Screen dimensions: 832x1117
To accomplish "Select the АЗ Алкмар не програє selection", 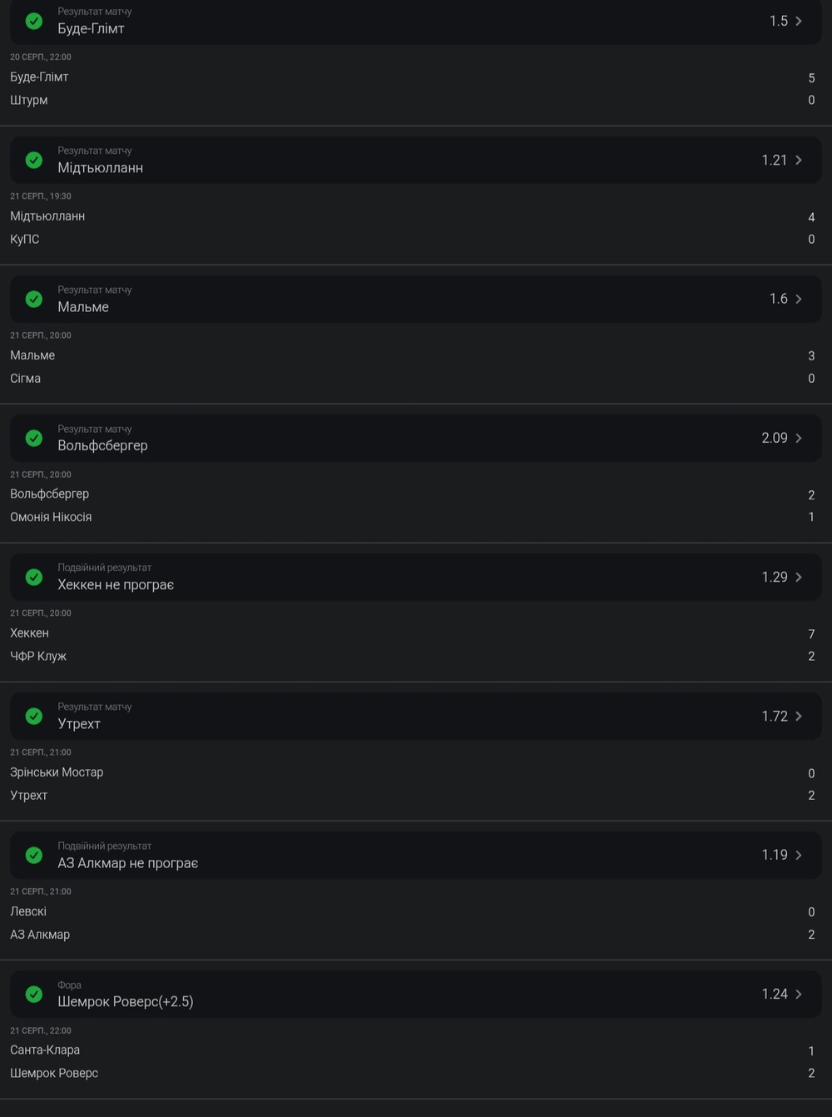I will (127, 863).
